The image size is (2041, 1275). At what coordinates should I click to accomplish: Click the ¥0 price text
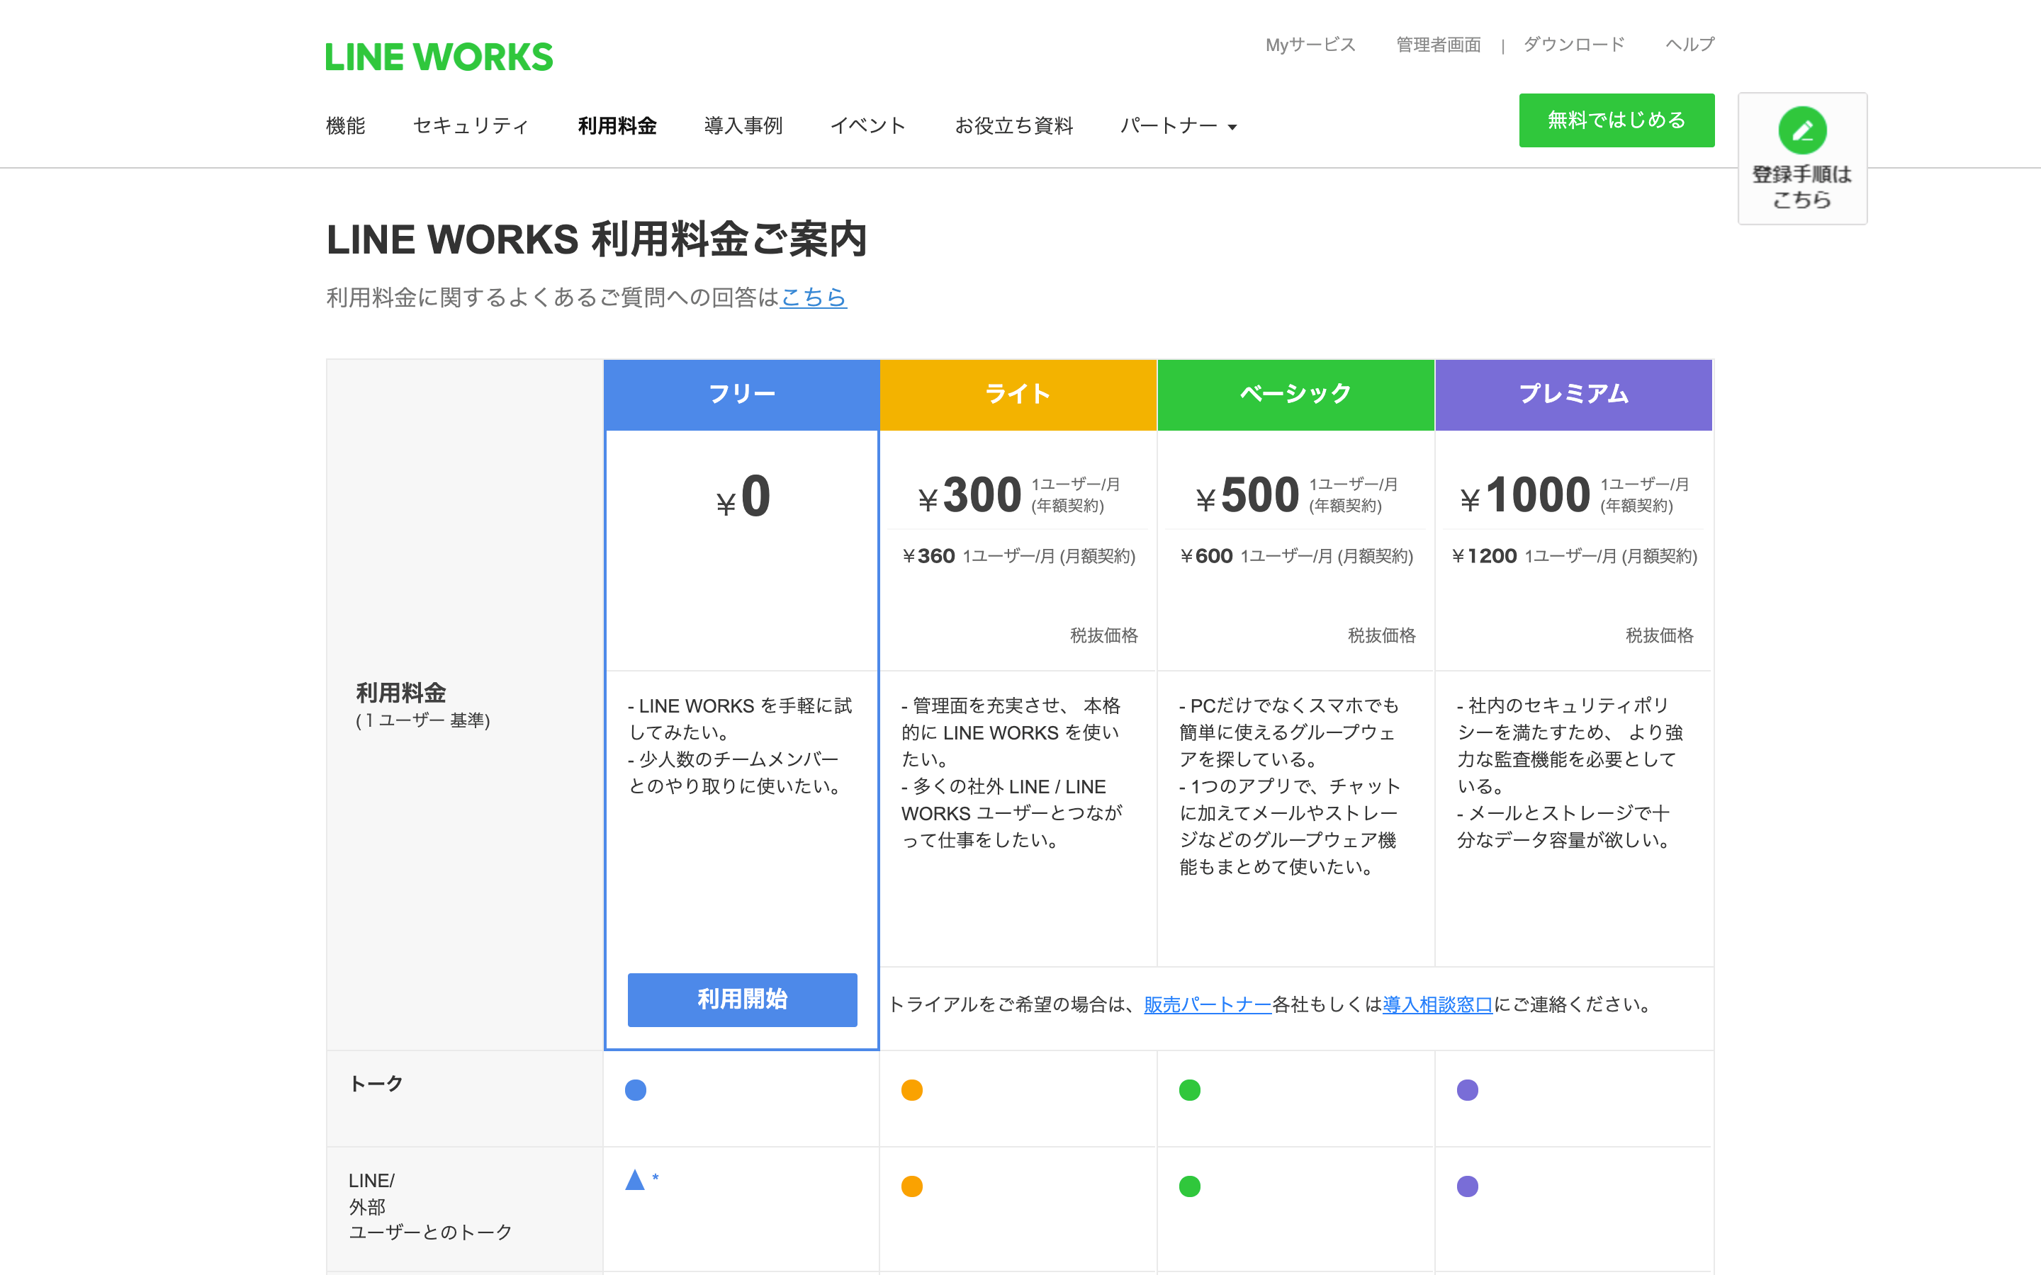pyautogui.click(x=743, y=497)
